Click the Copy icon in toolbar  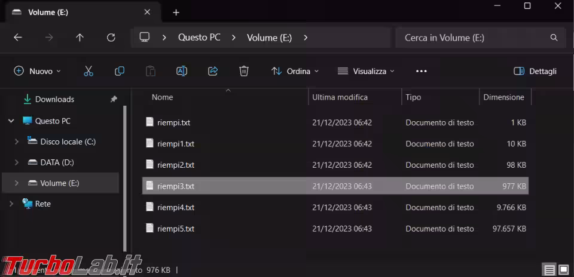120,71
